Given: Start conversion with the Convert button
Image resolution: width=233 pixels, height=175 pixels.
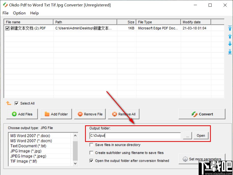Looking at the screenshot, I should [202, 114].
